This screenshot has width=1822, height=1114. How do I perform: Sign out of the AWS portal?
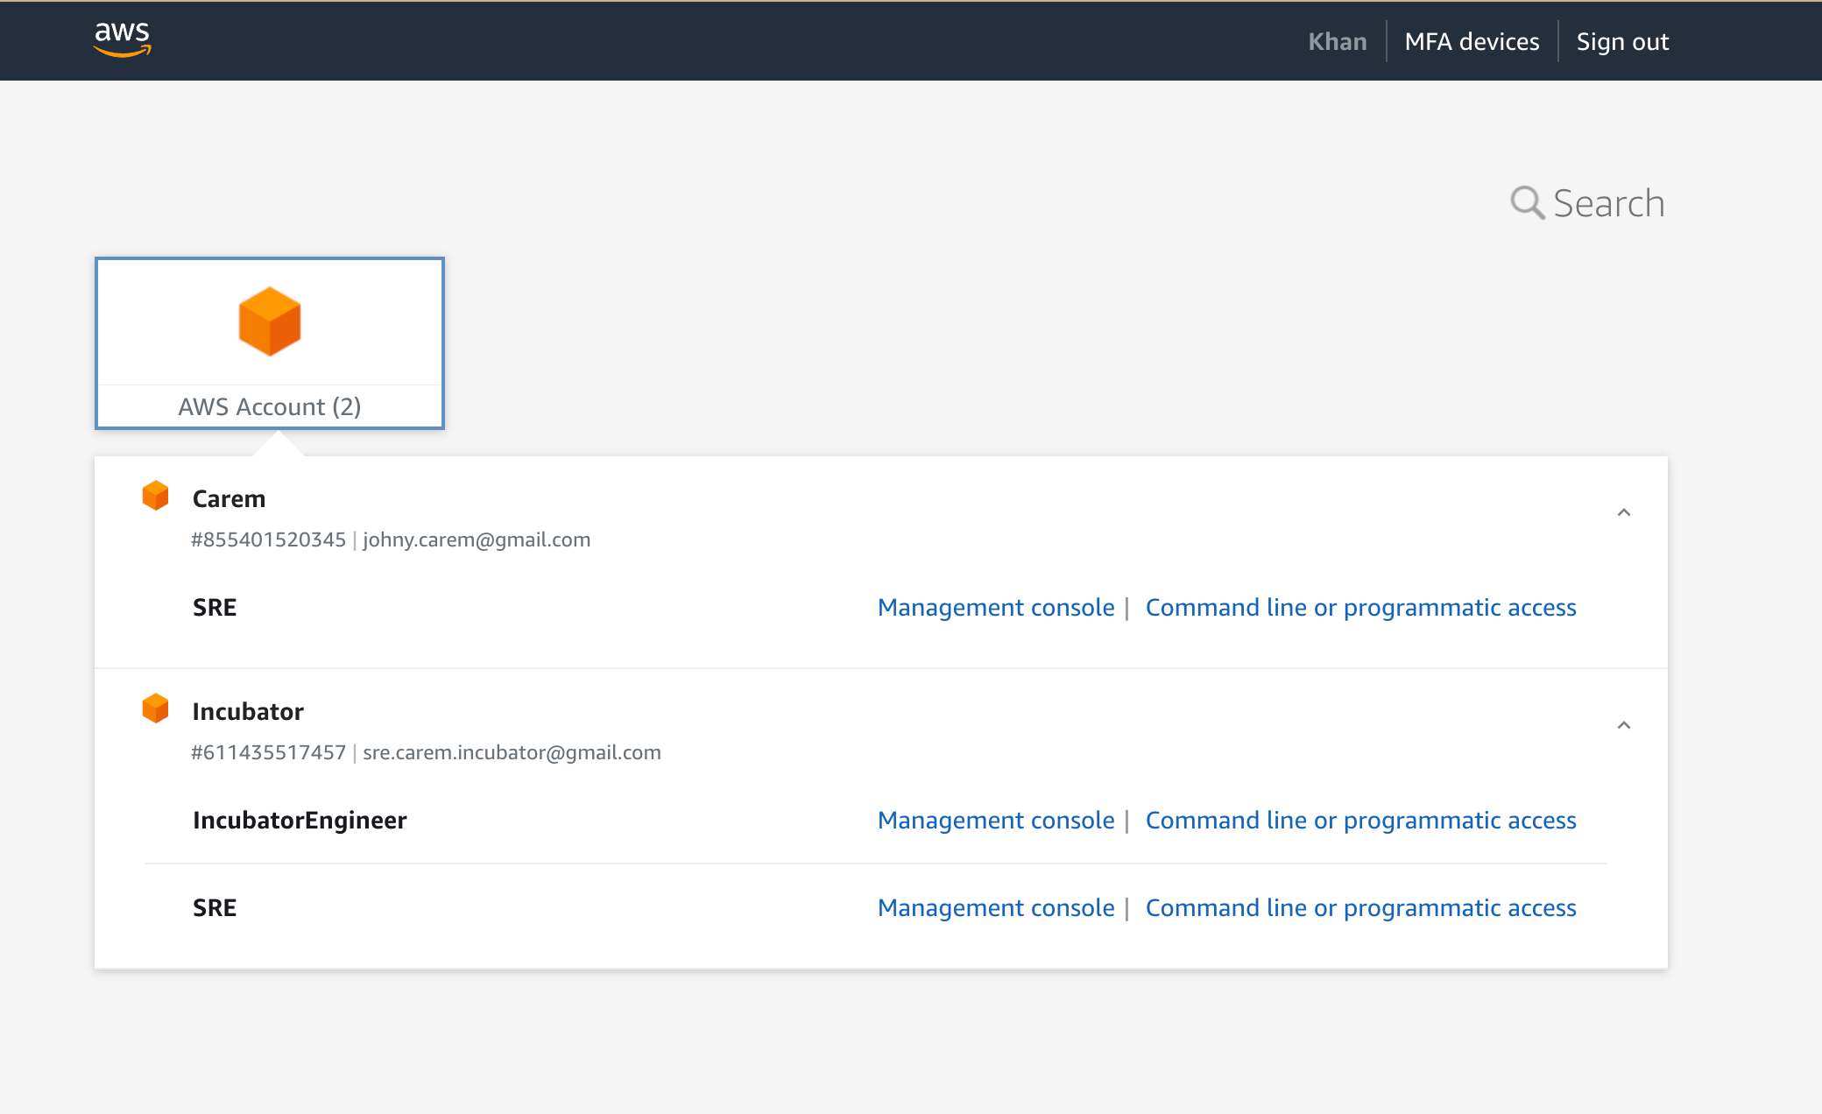1622,40
